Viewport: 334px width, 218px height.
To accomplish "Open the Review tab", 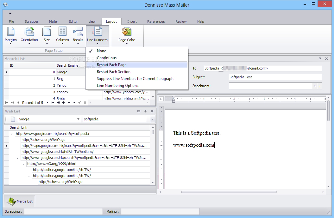I will (x=181, y=21).
